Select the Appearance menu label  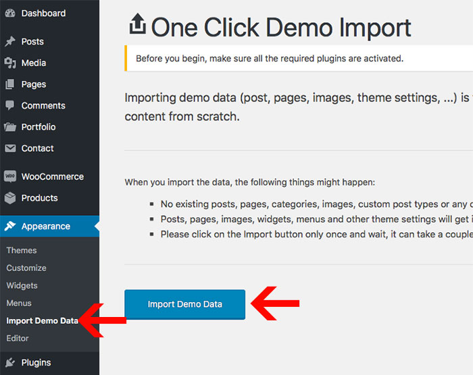[x=46, y=226]
